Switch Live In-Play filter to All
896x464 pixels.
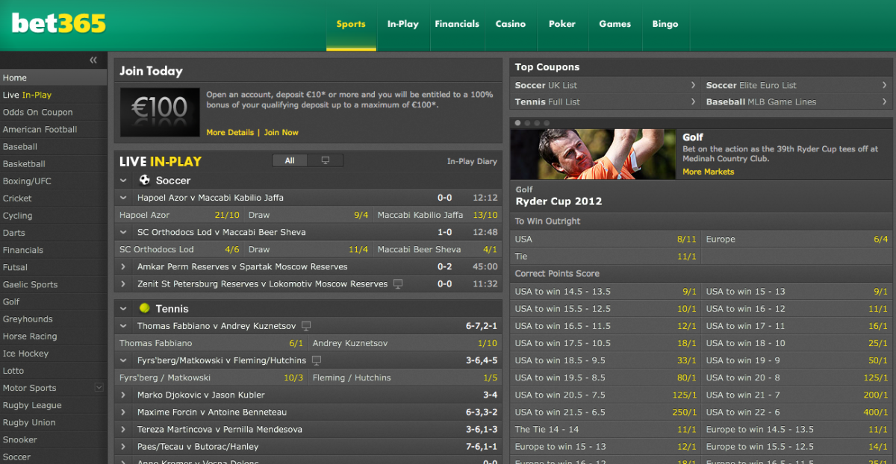(290, 160)
